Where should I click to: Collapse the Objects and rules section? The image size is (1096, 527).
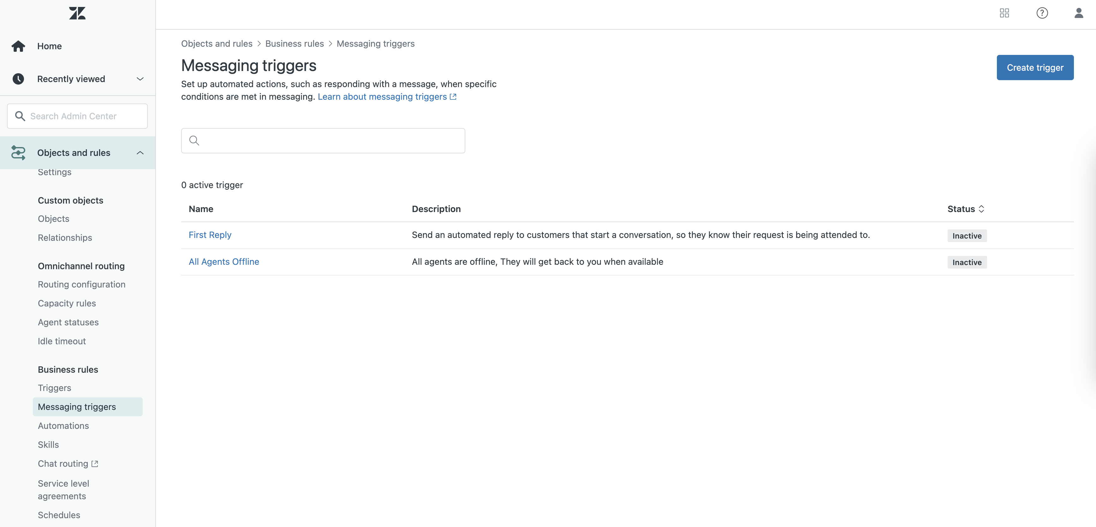pos(140,153)
